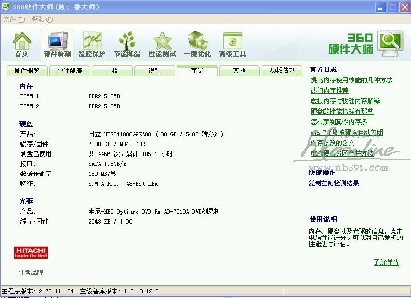The width and height of the screenshot is (411, 298).
Task: Open link 电脑硬盘分区合并方法
Action: point(342,153)
